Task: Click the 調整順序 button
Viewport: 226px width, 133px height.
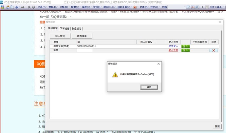Action: 82,36
